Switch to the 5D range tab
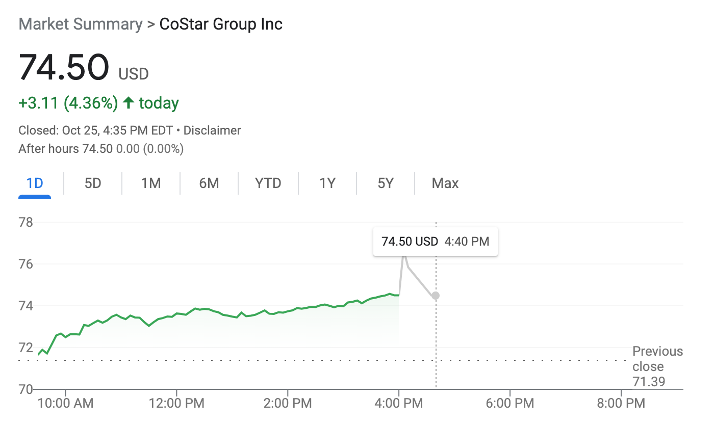The image size is (714, 424). tap(93, 183)
